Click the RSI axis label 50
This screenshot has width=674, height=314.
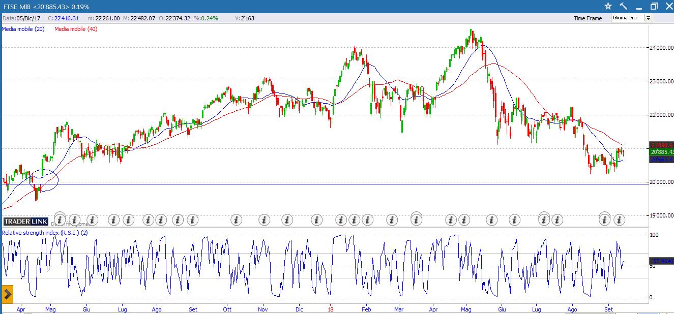pos(653,266)
